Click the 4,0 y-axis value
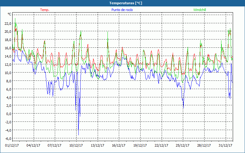 click(9, 97)
